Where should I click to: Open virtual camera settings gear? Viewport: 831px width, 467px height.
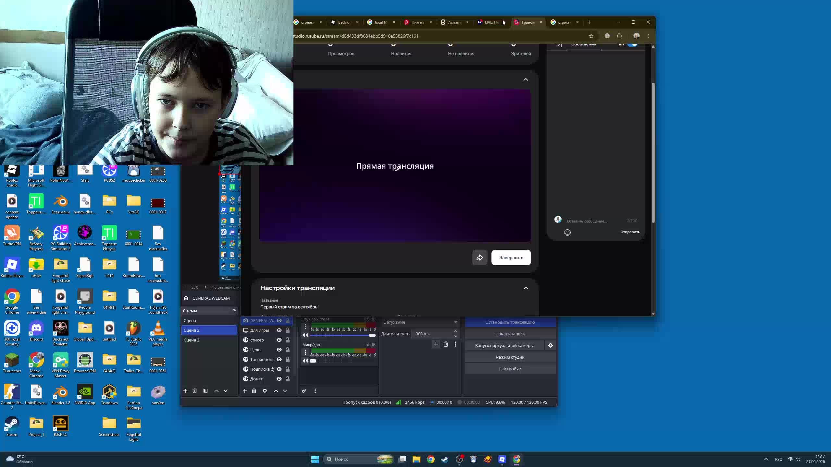551,345
